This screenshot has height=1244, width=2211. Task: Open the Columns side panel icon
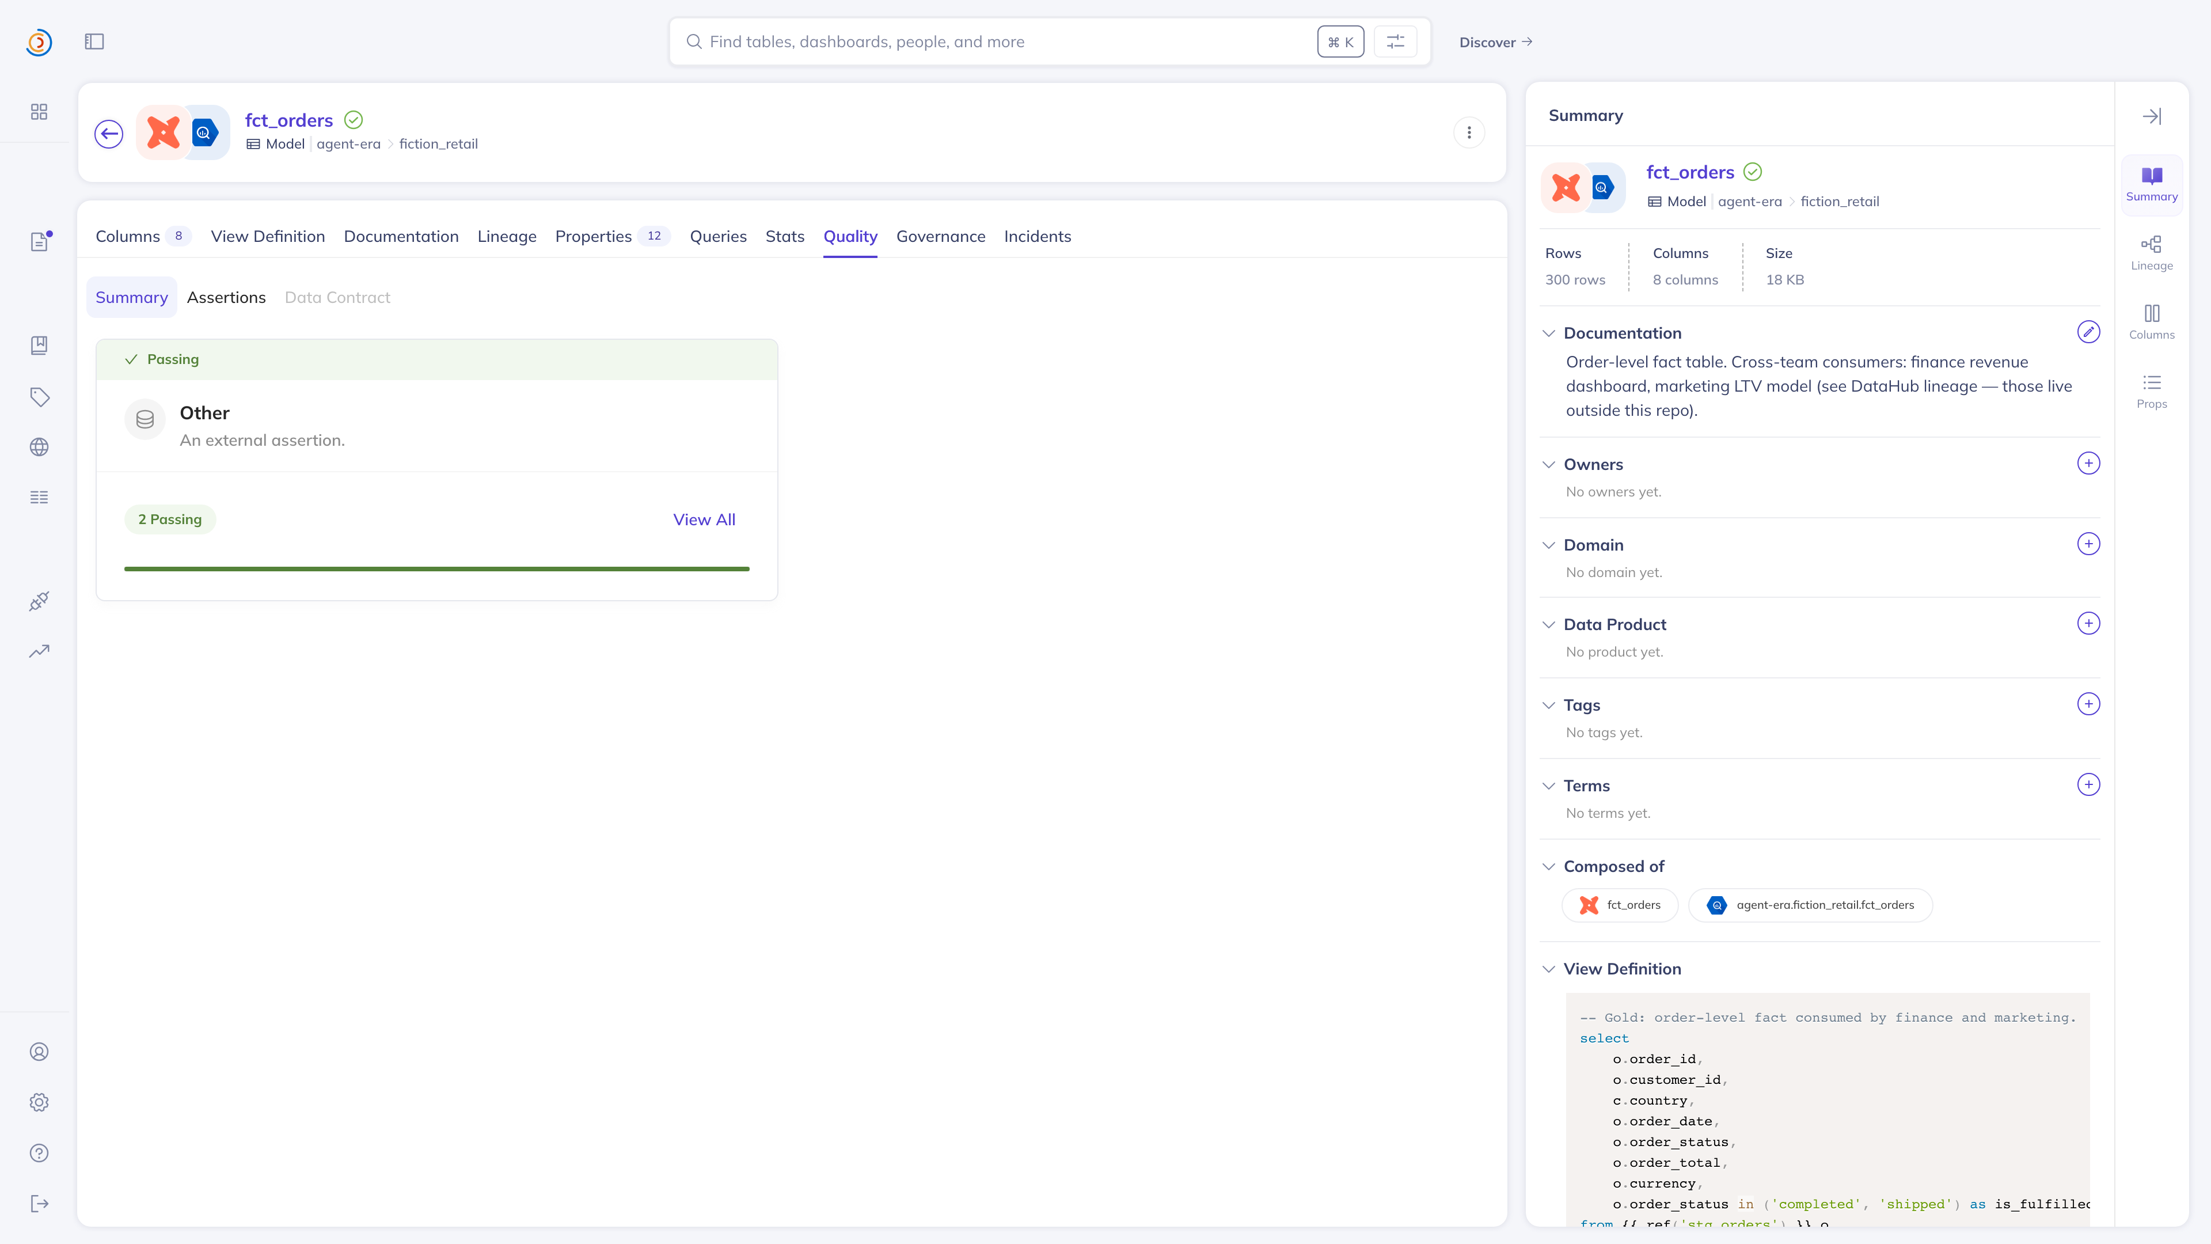(x=2152, y=322)
